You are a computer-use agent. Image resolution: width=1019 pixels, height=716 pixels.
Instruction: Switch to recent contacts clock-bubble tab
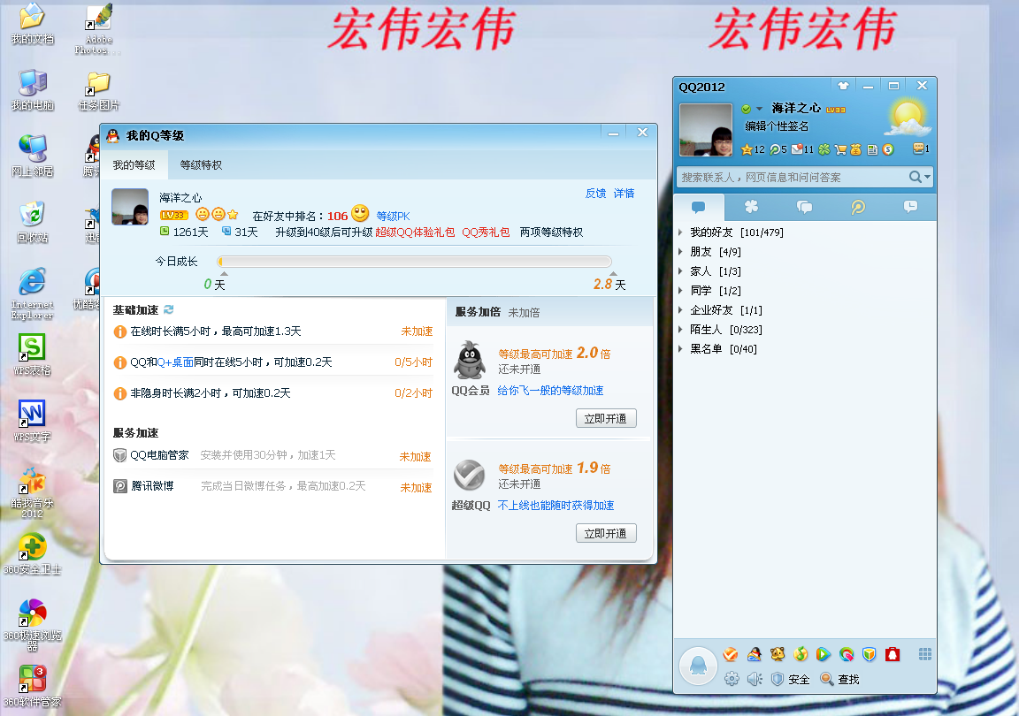pos(910,207)
